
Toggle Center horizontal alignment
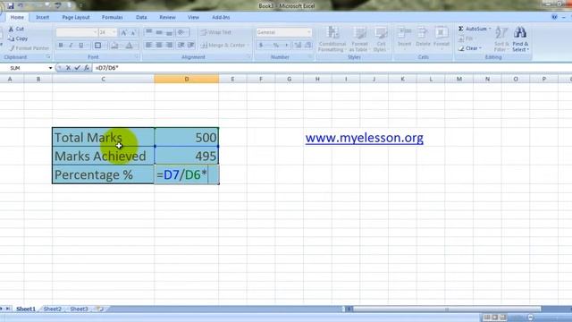click(159, 46)
